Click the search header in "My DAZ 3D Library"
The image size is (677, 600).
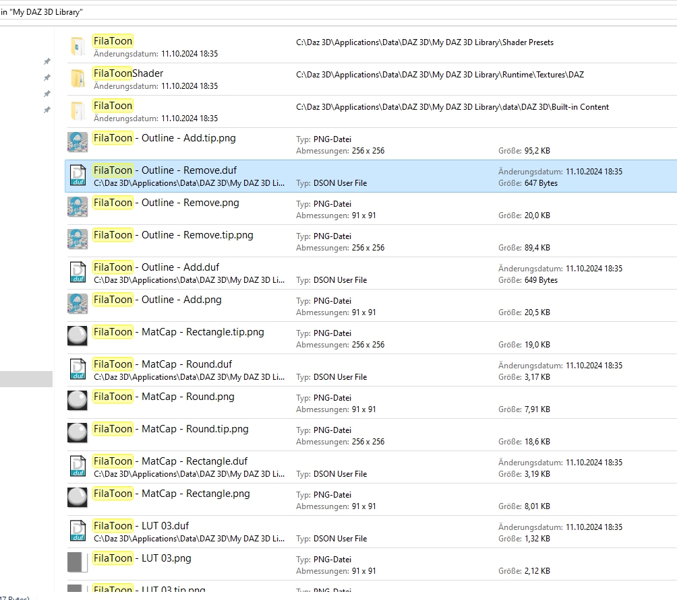click(41, 12)
